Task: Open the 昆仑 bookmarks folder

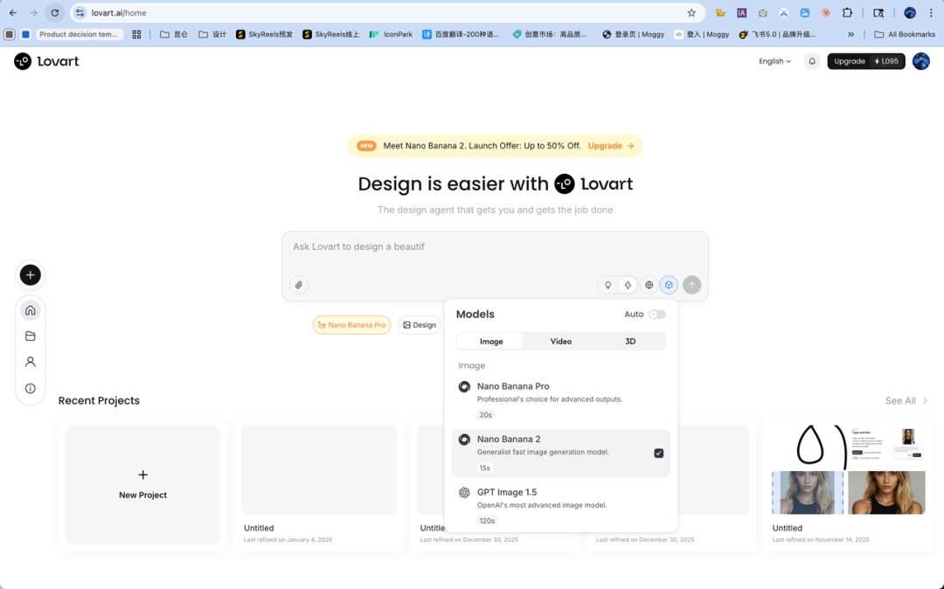Action: (x=173, y=34)
